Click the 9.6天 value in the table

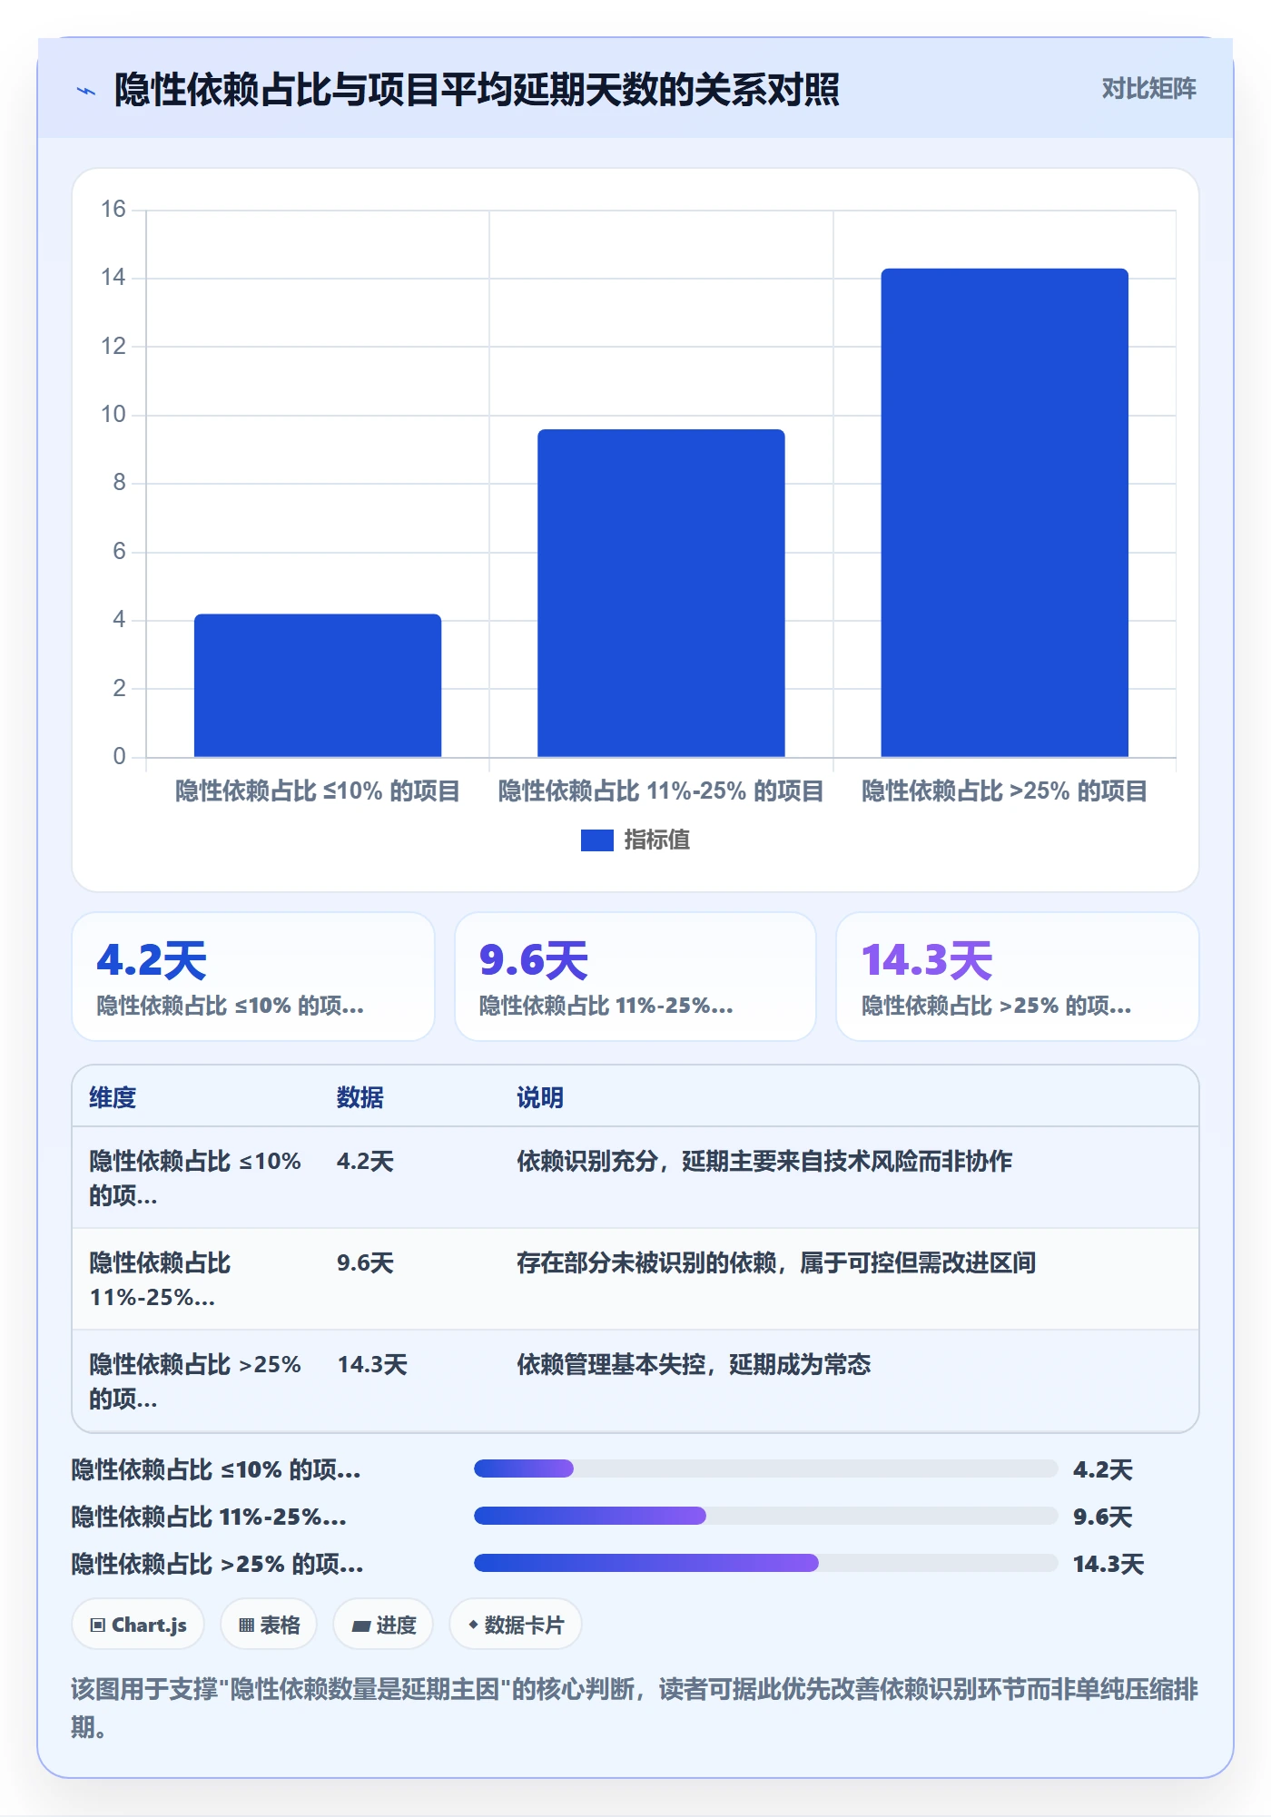click(365, 1262)
